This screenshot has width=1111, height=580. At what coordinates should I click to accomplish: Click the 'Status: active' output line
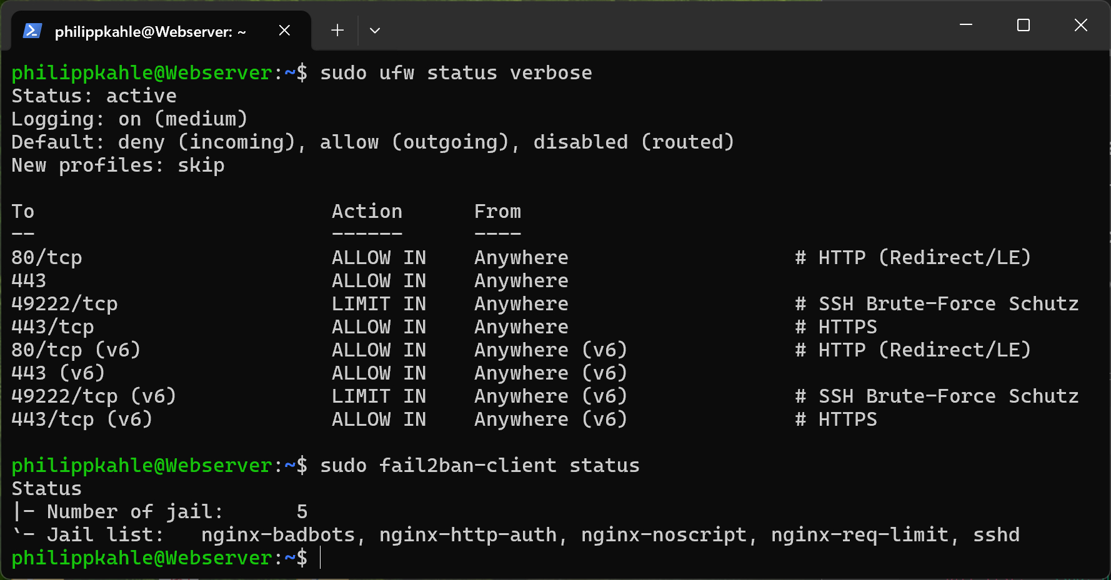[94, 96]
